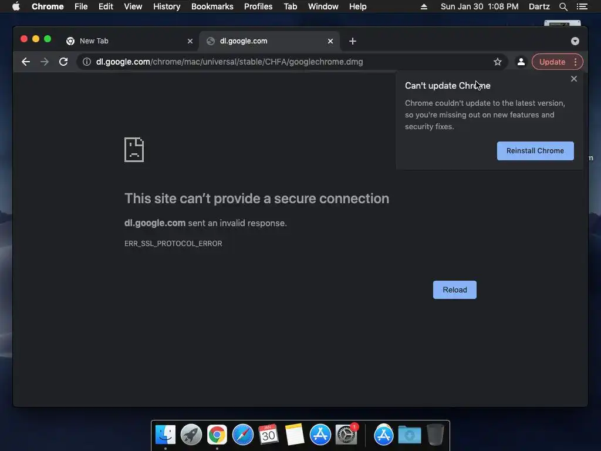Open the Edit menu
The height and width of the screenshot is (451, 601).
[106, 6]
